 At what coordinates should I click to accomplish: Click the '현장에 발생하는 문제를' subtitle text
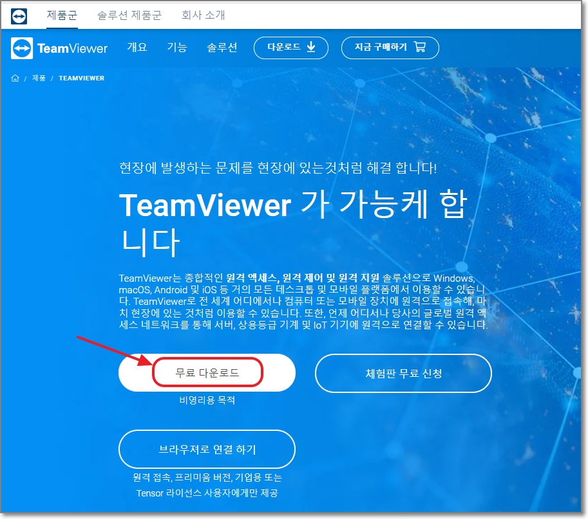pos(278,167)
